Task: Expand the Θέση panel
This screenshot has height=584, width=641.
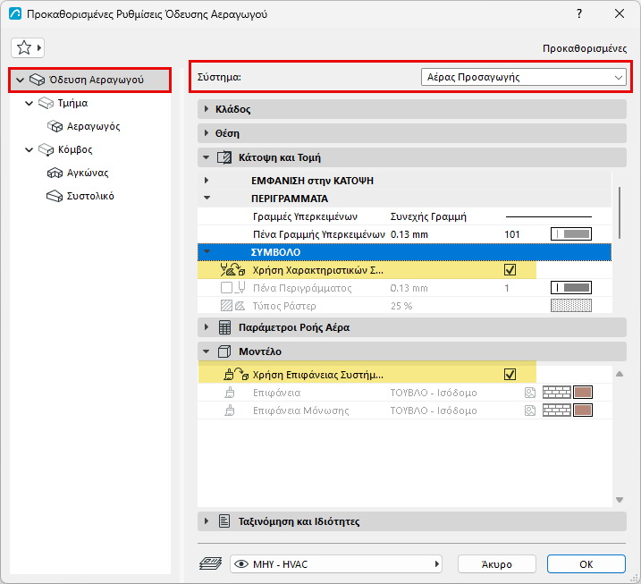Action: (x=207, y=133)
